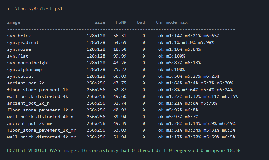The image size is (269, 160).
Task: Select the syn.normalheight row name
Action: (x=28, y=63)
